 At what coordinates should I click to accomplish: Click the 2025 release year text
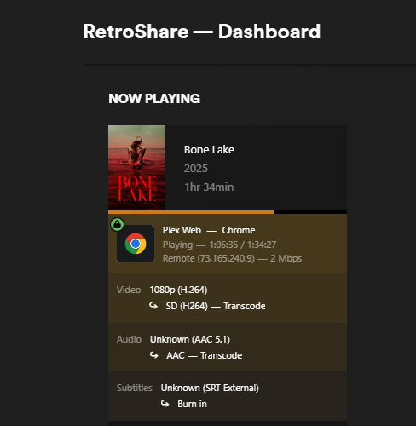pyautogui.click(x=196, y=169)
